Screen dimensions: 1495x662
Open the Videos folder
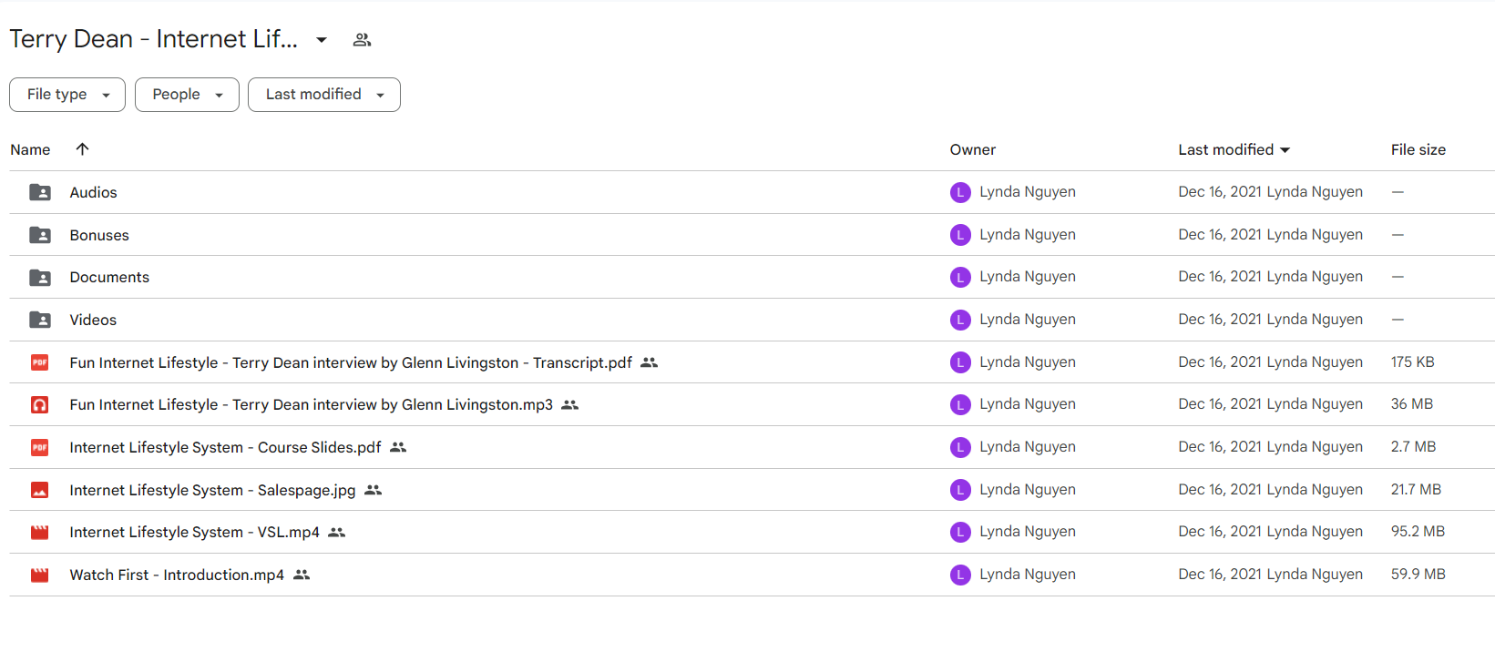(93, 320)
